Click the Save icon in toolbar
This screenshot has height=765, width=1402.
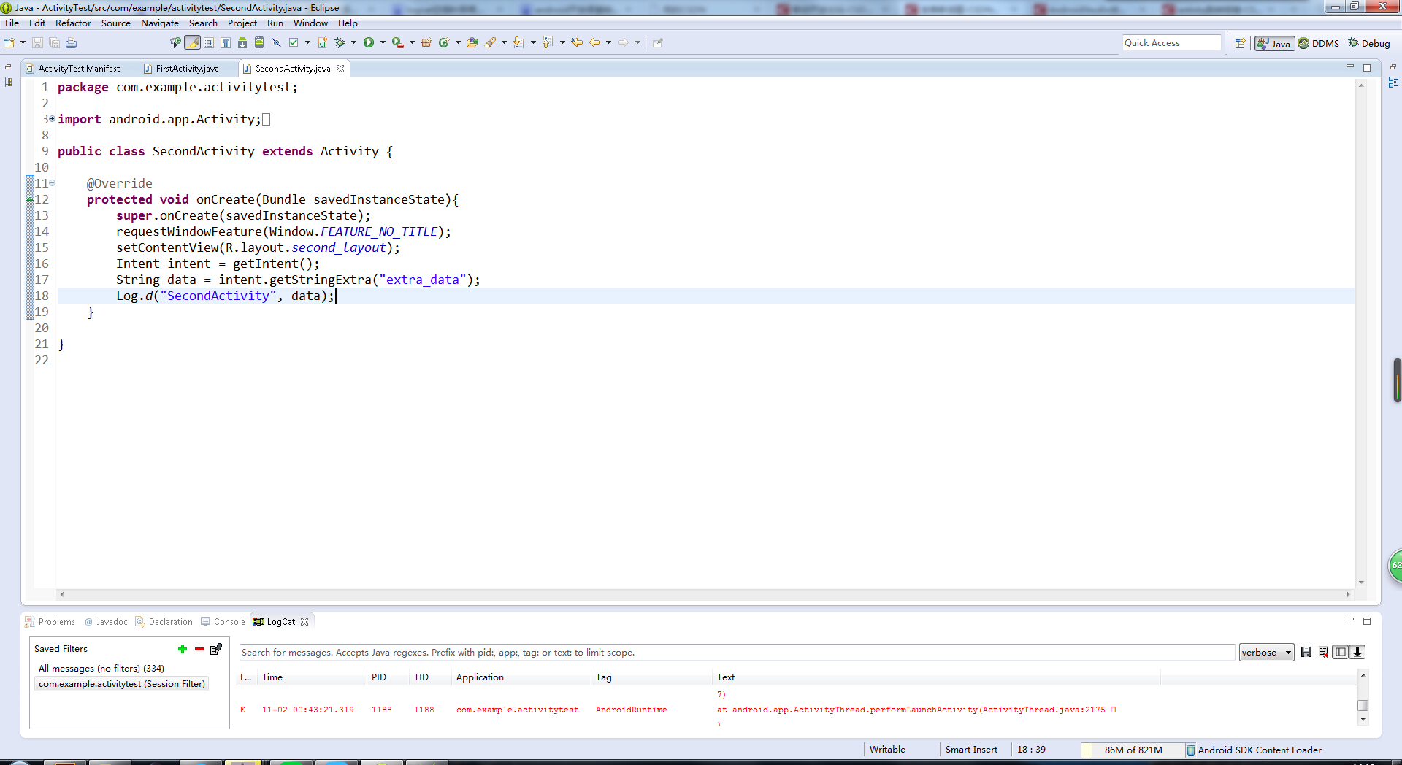point(38,43)
